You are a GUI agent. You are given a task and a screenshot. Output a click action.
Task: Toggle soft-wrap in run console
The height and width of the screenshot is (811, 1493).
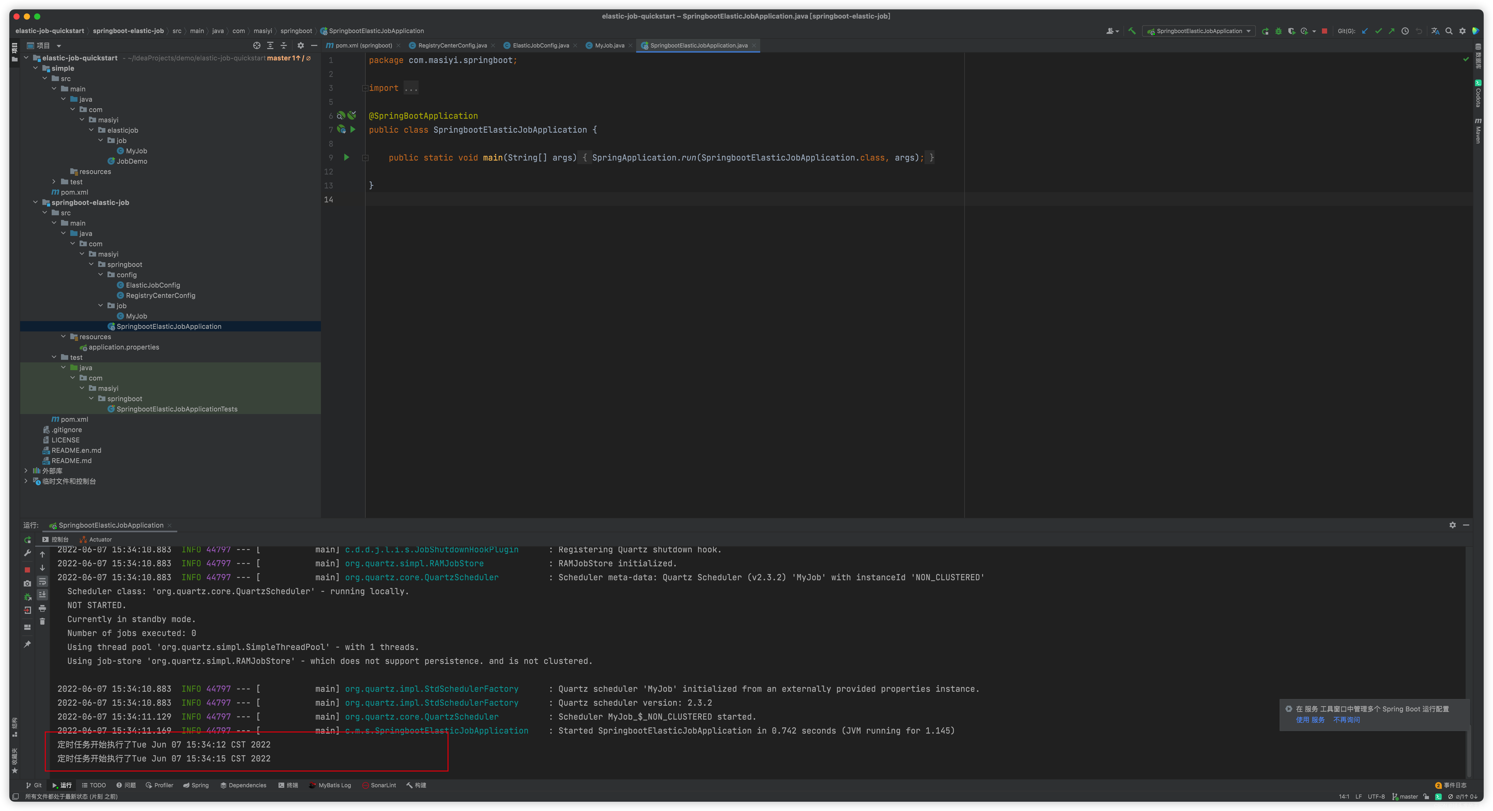tap(42, 582)
